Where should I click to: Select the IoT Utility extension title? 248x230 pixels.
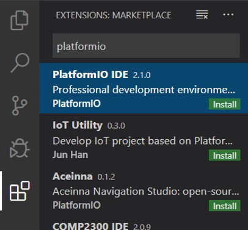pos(78,125)
